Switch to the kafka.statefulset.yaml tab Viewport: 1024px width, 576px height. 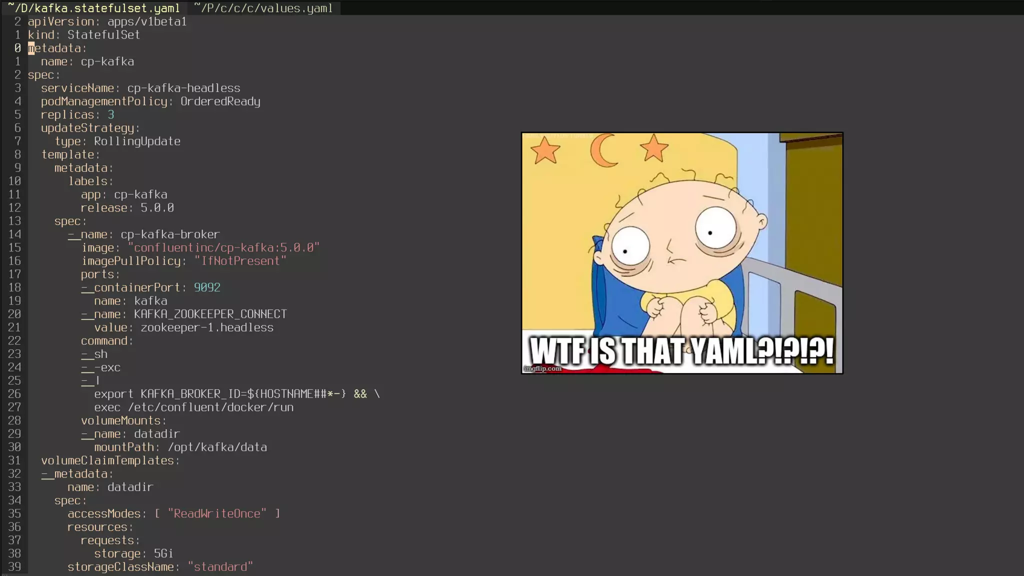tap(94, 8)
